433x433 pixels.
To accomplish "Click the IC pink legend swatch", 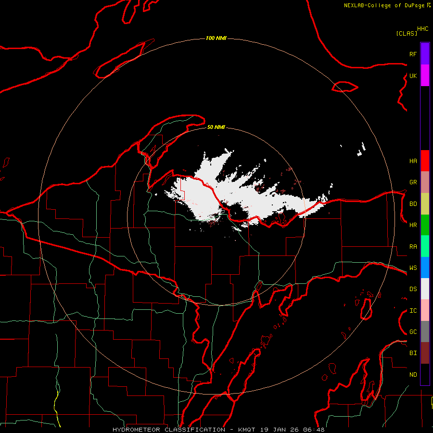I will pos(425,310).
